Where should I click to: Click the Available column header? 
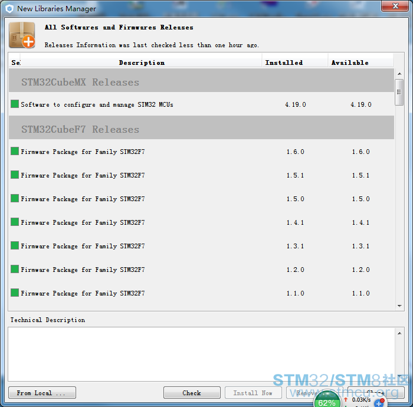(360, 63)
